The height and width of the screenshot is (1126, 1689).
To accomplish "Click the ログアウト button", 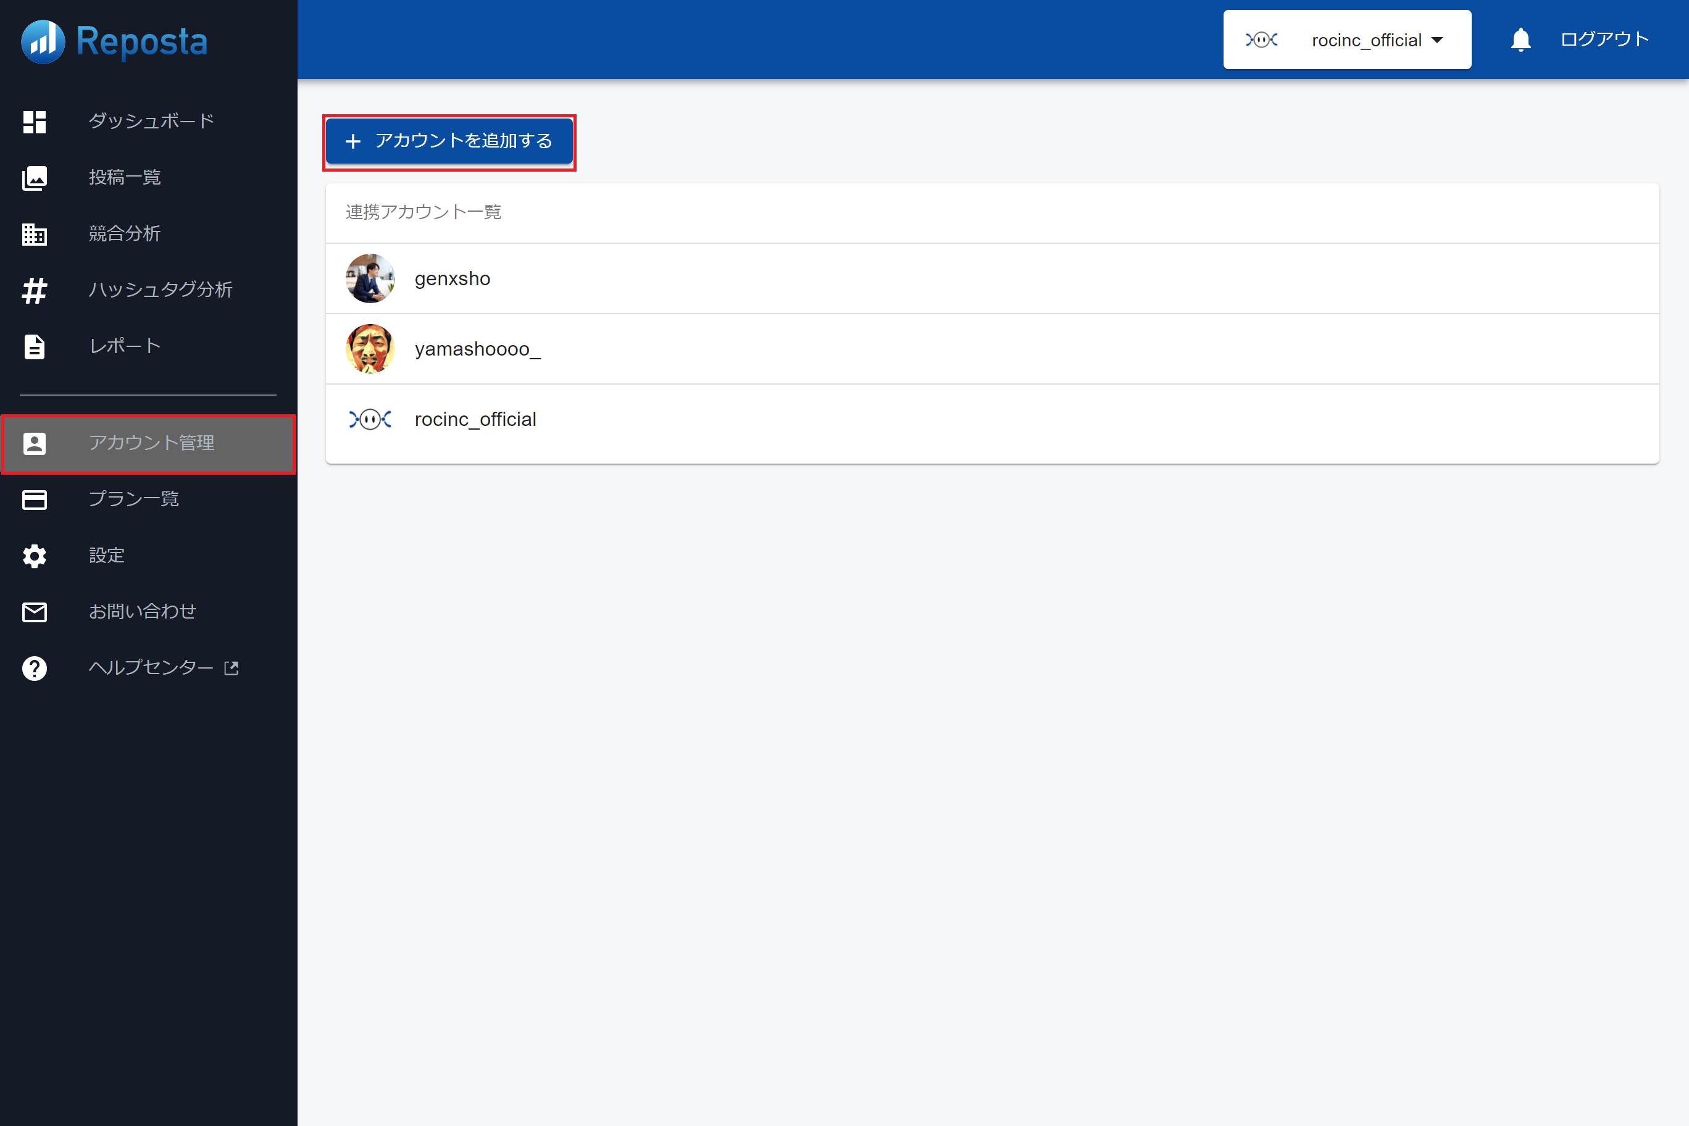I will pyautogui.click(x=1604, y=40).
